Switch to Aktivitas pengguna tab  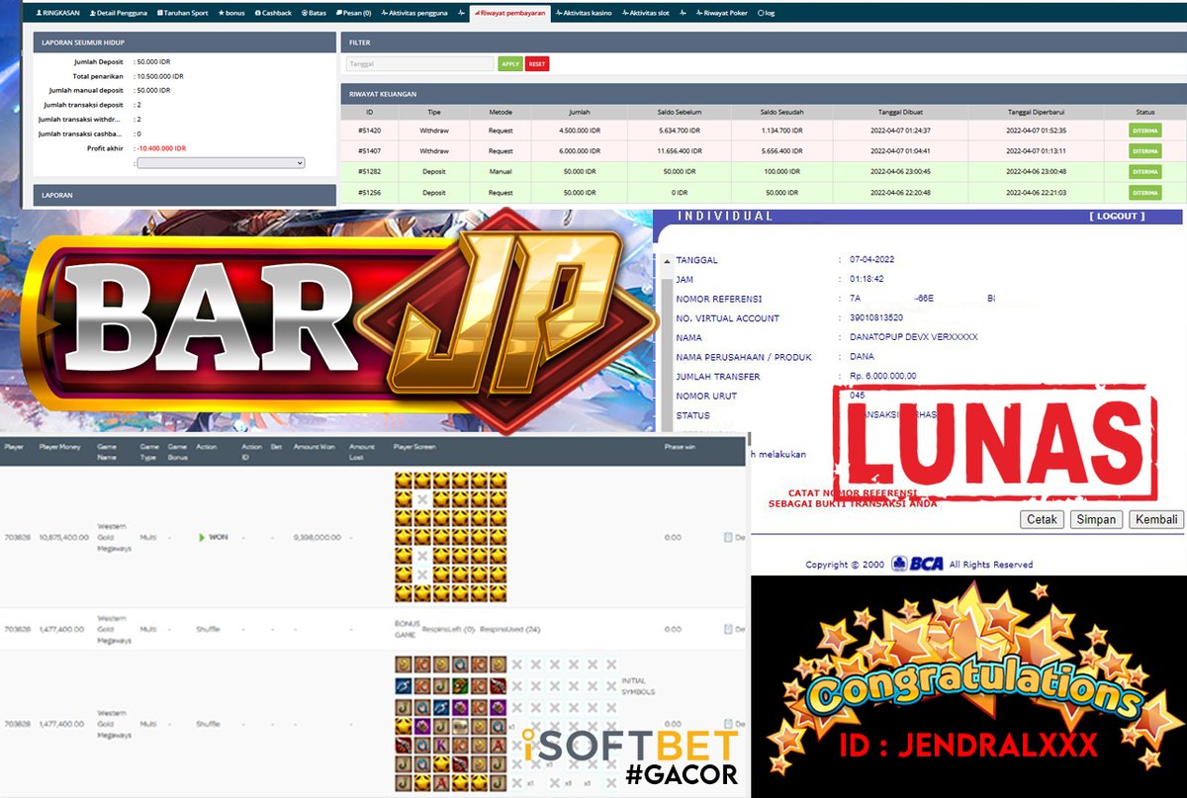tap(413, 13)
